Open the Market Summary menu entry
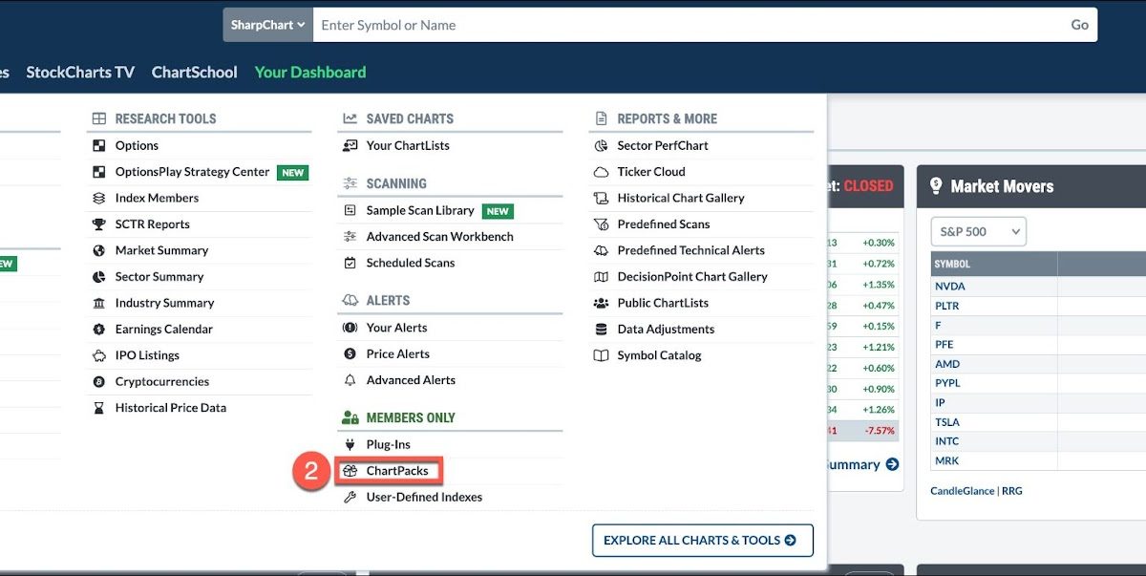The height and width of the screenshot is (576, 1146). pos(161,250)
